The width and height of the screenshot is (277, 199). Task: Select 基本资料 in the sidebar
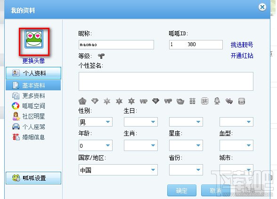coord(33,86)
